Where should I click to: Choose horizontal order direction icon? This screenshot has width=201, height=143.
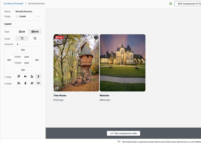coord(22,38)
